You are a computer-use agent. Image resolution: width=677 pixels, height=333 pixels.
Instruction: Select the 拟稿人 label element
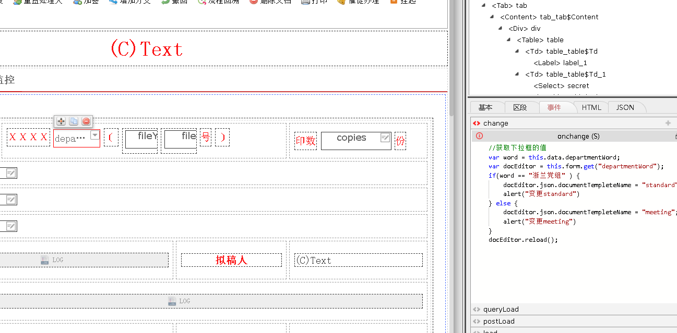tap(231, 260)
